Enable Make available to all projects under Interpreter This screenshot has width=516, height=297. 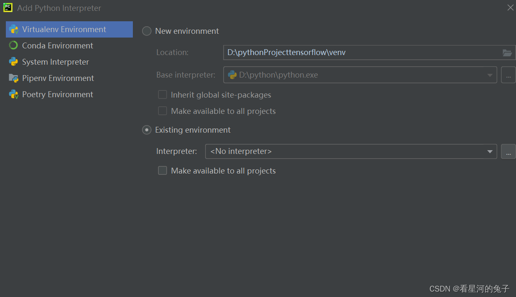(x=163, y=171)
